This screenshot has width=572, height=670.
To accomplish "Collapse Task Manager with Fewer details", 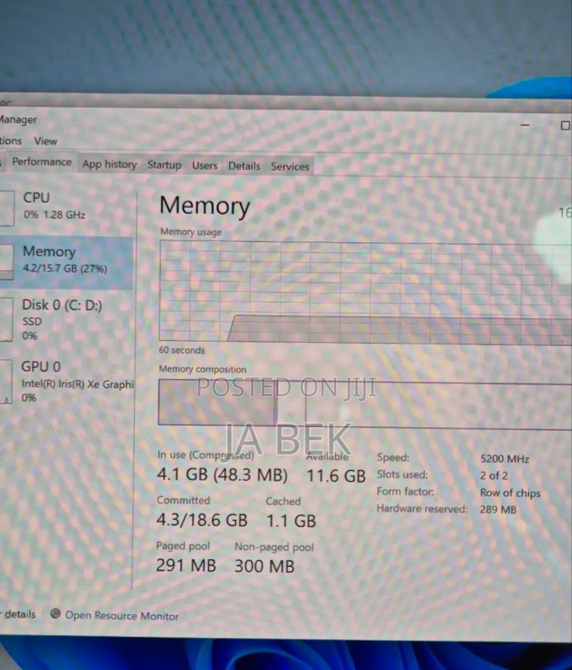I will tap(19, 614).
